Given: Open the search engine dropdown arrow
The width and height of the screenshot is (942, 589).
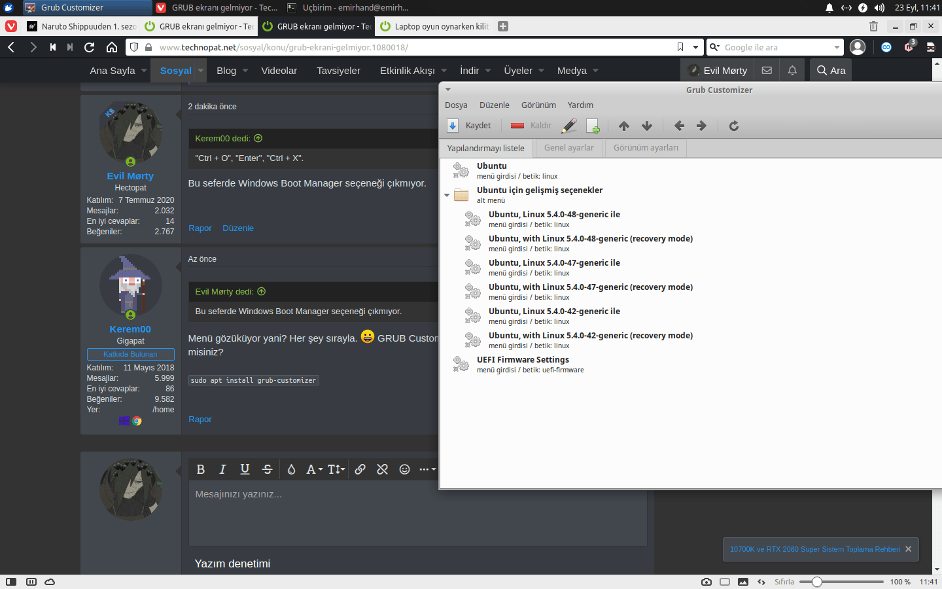Looking at the screenshot, I should (x=837, y=47).
